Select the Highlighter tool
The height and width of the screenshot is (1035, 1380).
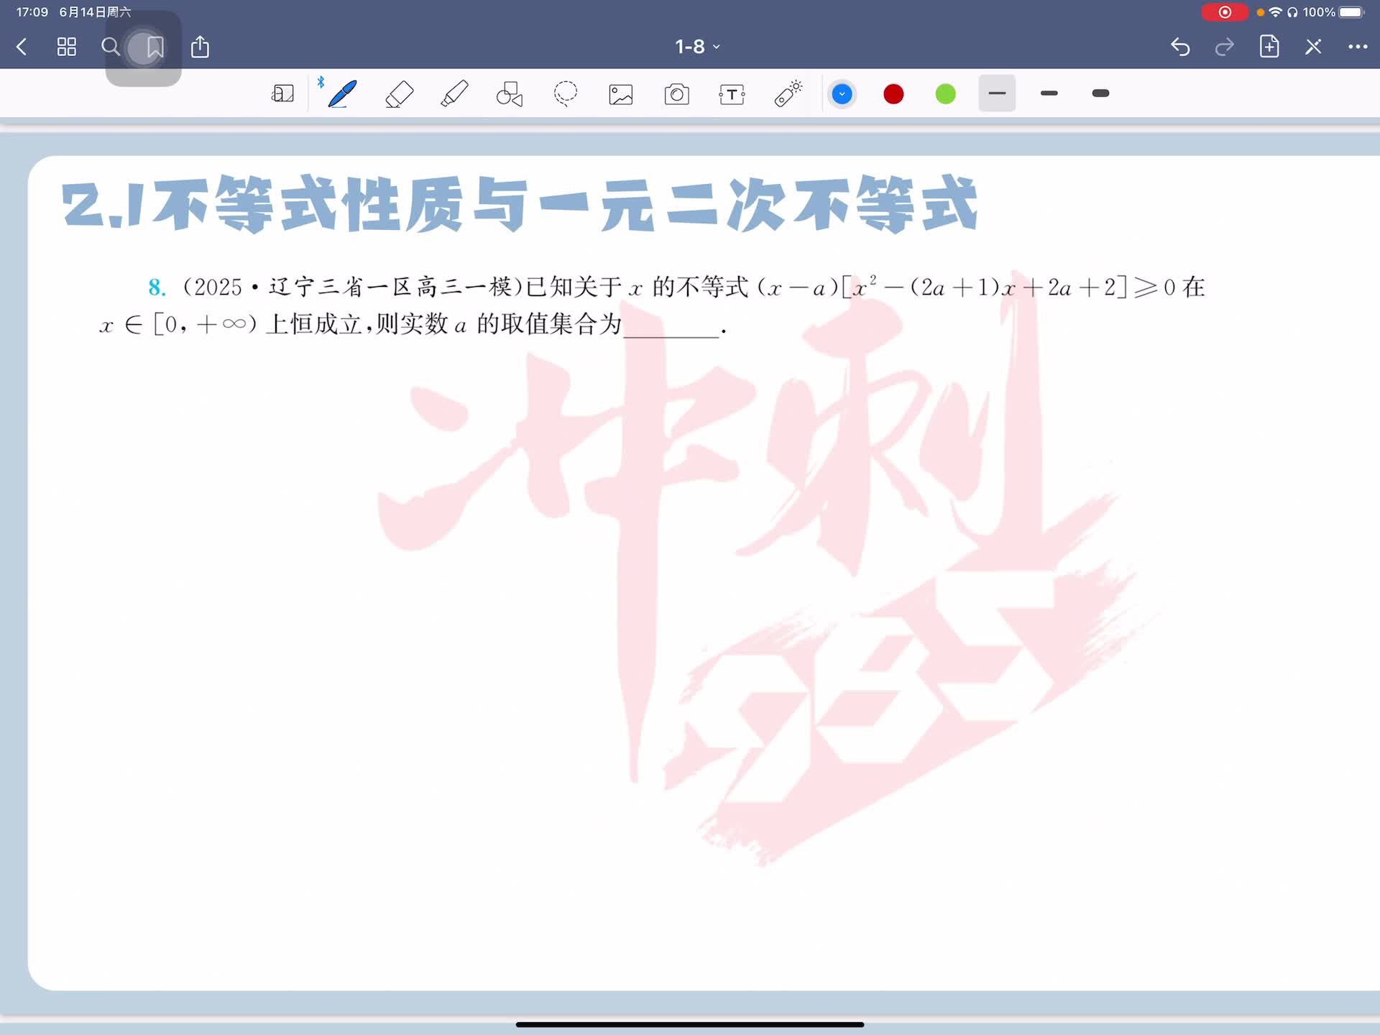(454, 94)
